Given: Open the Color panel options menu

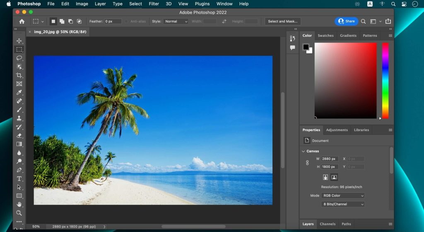Looking at the screenshot, I should point(390,36).
